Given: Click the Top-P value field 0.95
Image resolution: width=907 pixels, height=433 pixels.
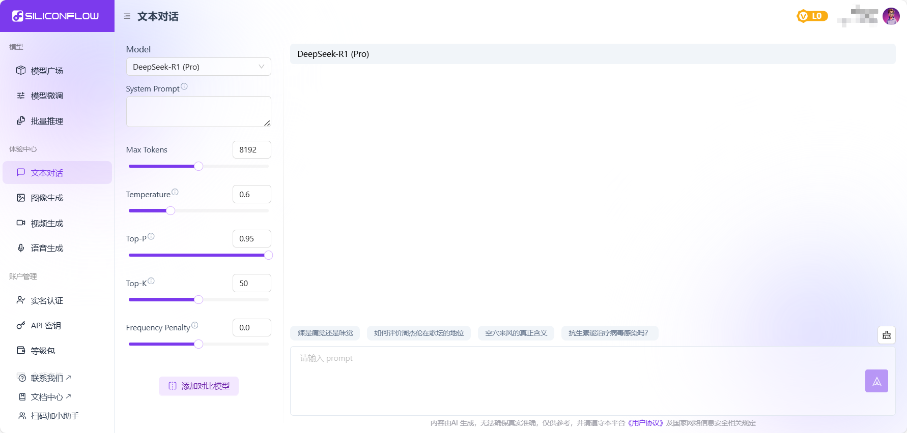Looking at the screenshot, I should click(x=252, y=238).
